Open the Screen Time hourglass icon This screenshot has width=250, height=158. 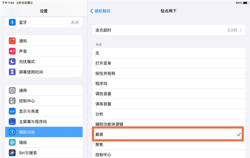coord(12,72)
